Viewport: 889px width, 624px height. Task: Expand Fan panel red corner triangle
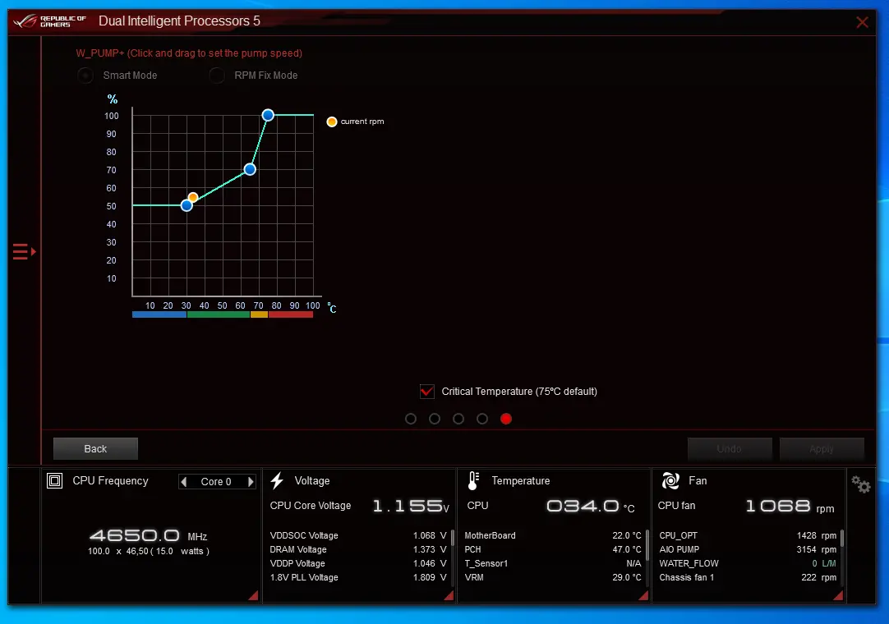click(x=838, y=595)
